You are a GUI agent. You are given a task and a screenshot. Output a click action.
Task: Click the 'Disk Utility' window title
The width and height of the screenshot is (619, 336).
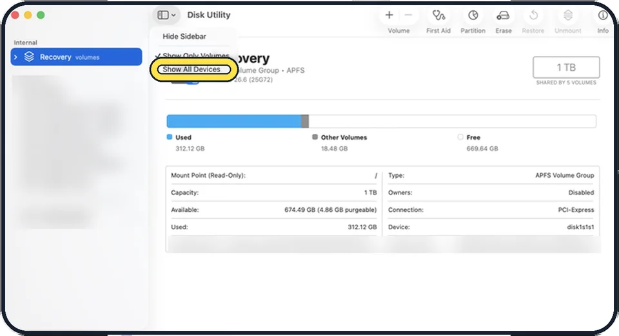click(x=209, y=15)
